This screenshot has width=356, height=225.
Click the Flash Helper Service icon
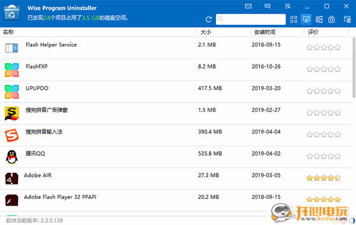12,48
